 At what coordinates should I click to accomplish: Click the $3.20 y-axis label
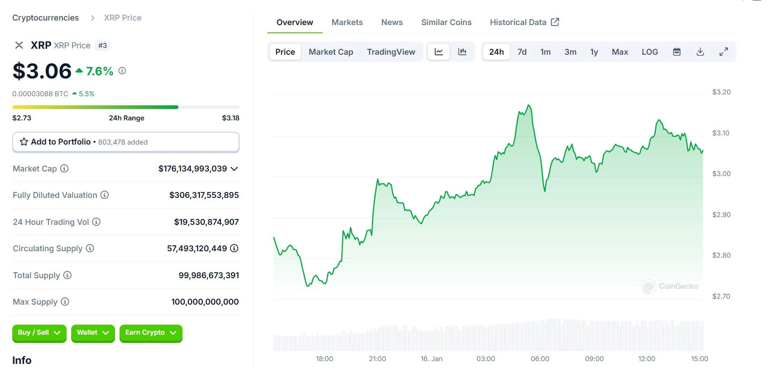721,92
